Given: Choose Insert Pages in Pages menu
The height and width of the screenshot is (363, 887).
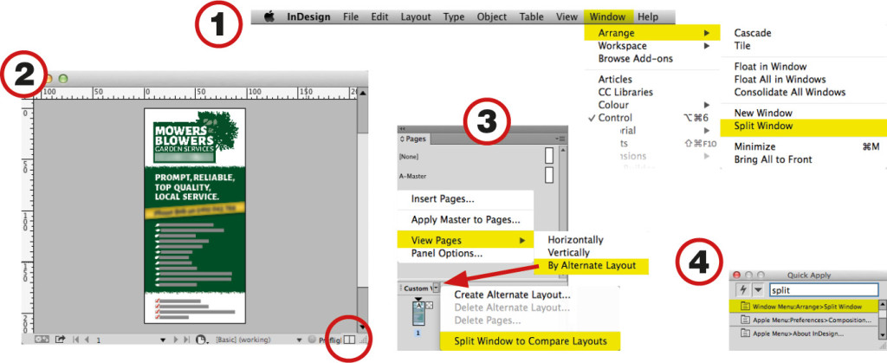Looking at the screenshot, I should tap(443, 199).
